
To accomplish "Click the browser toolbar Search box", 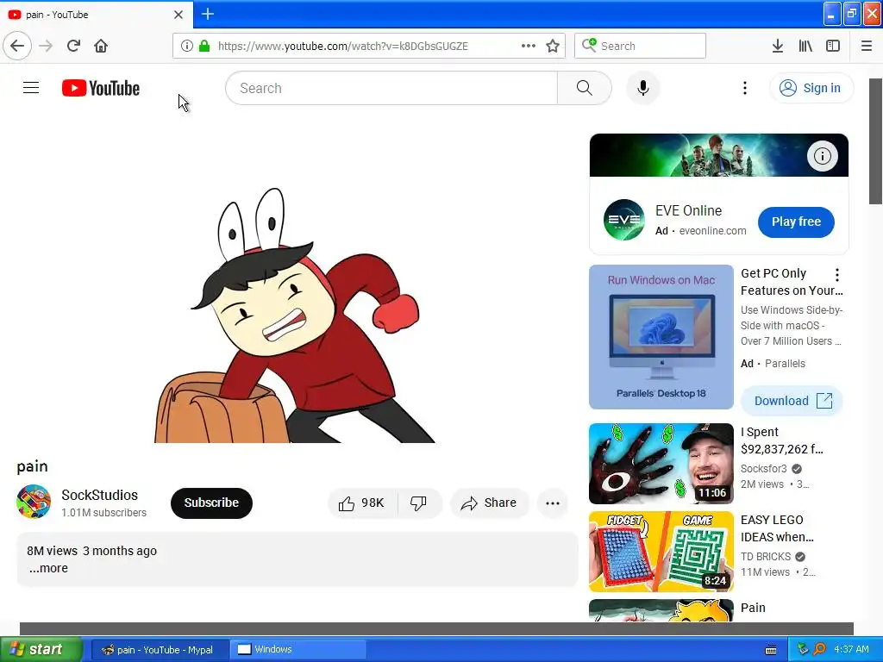I will 641,46.
